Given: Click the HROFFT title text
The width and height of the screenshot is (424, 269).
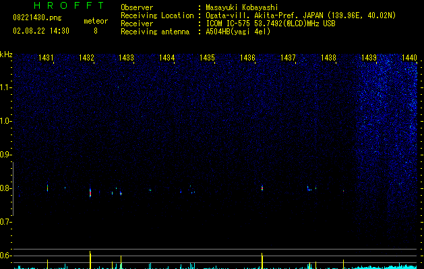Looking at the screenshot, I should (x=69, y=5).
